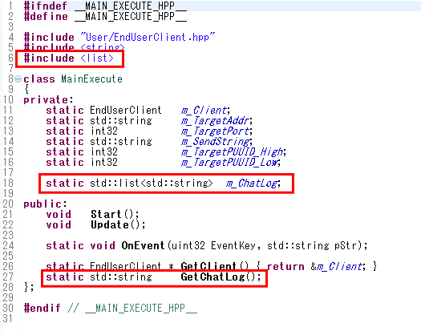Select the OnEvent method name
421x335 pixels.
point(143,245)
